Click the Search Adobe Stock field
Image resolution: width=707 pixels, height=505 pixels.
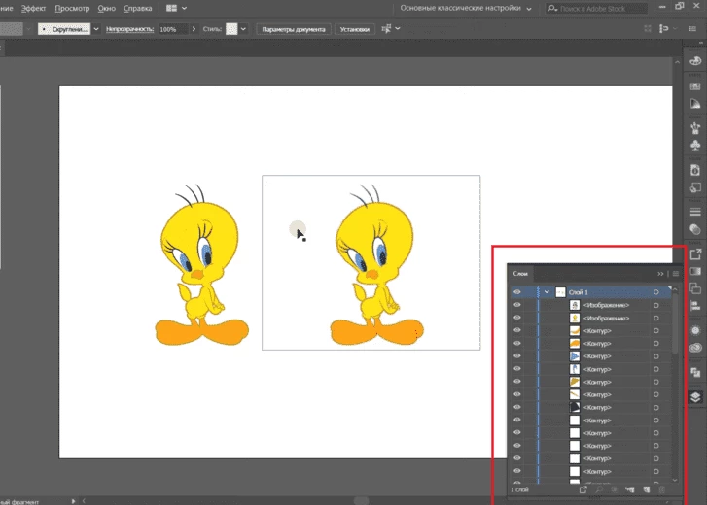(596, 8)
